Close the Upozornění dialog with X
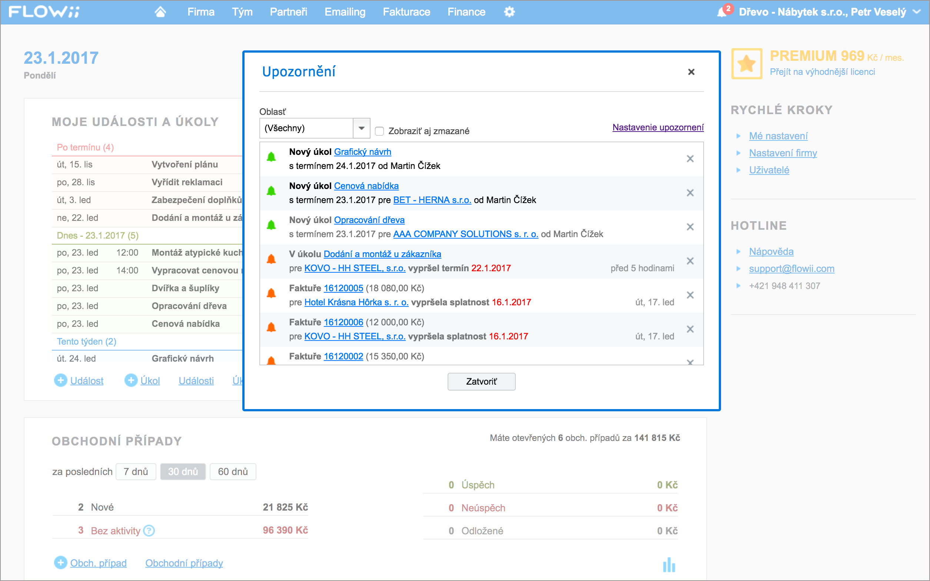Image resolution: width=930 pixels, height=581 pixels. [691, 72]
